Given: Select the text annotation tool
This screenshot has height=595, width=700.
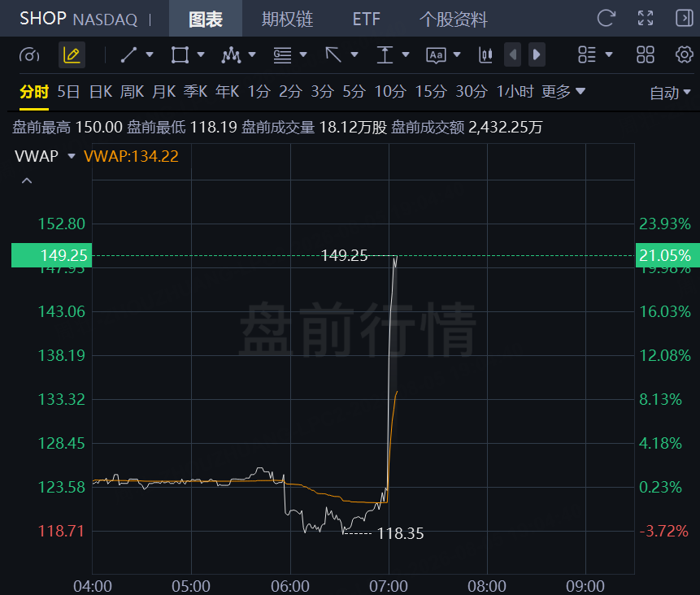Looking at the screenshot, I should [x=436, y=55].
